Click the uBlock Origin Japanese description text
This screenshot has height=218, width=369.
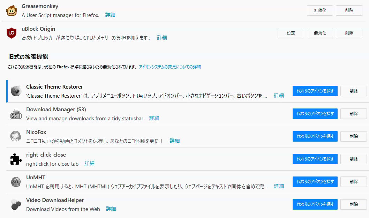pyautogui.click(x=86, y=38)
